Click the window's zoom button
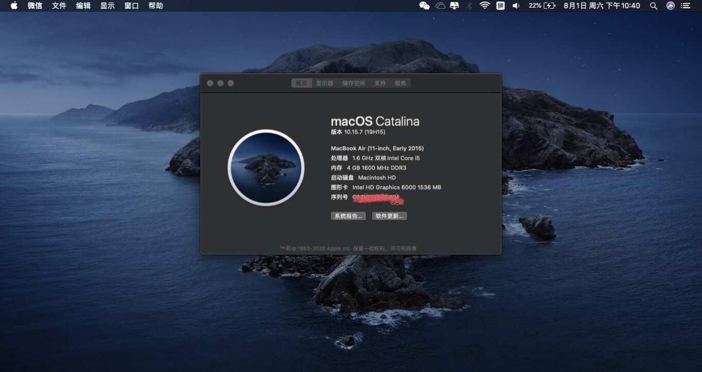 click(231, 83)
